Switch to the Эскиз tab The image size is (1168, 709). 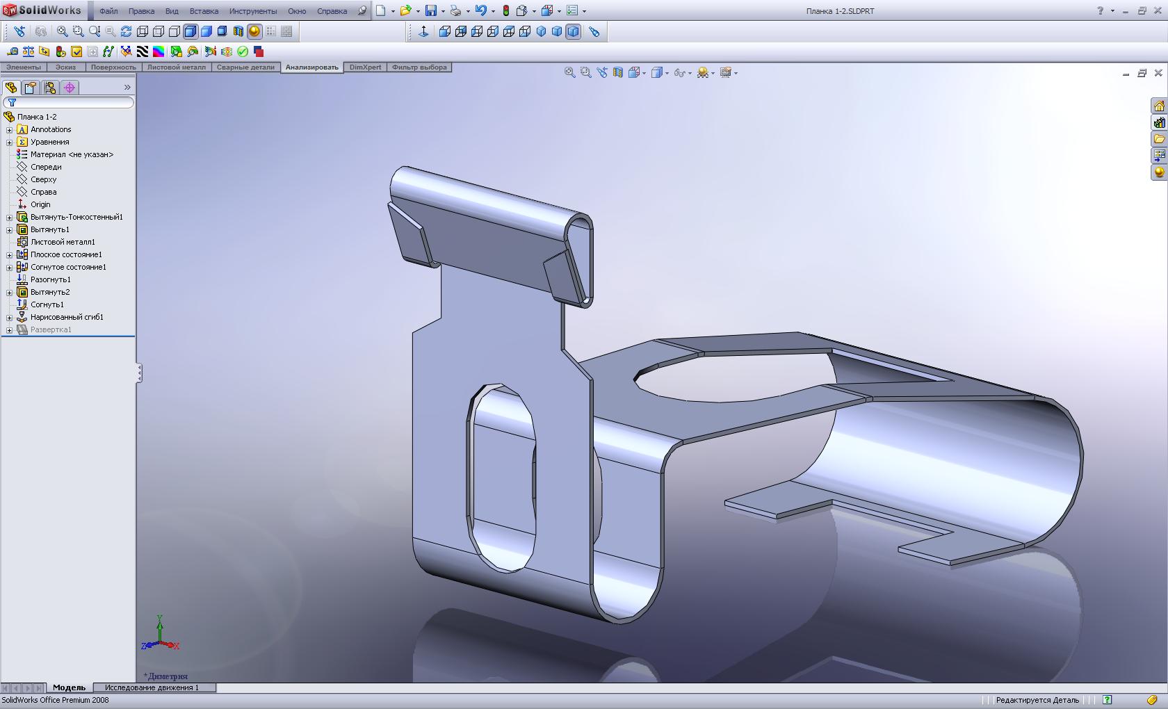(66, 67)
